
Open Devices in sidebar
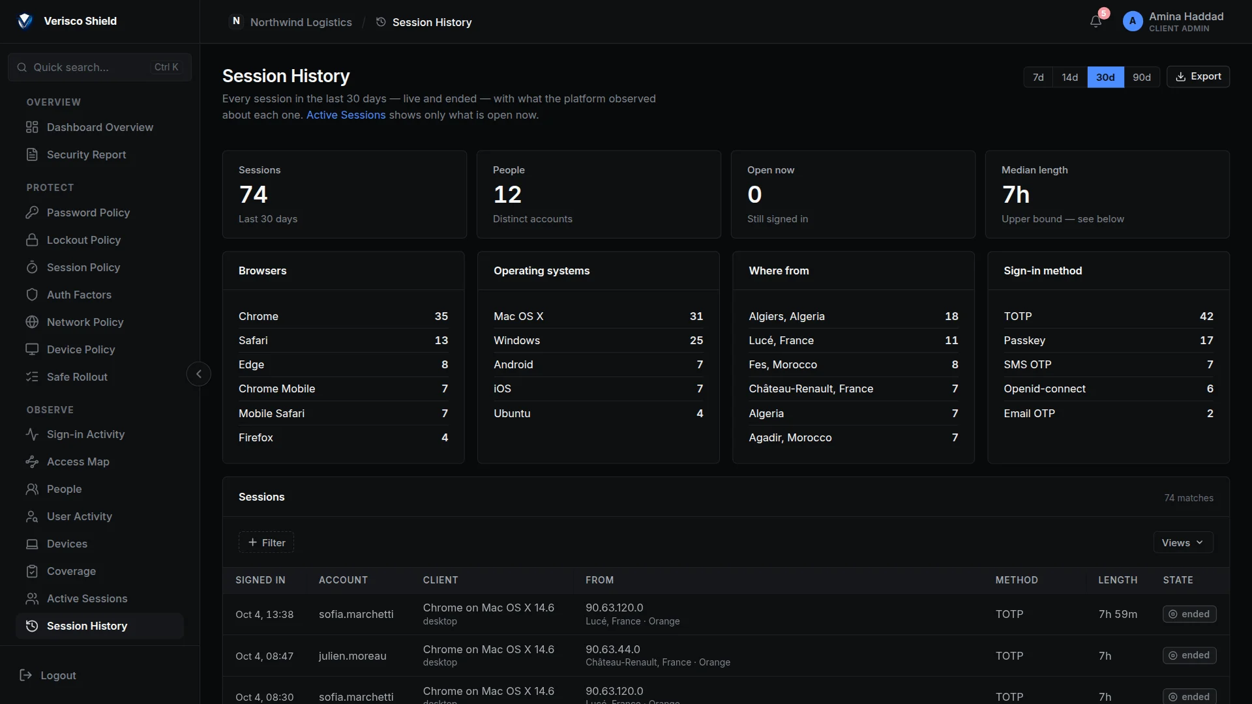pyautogui.click(x=100, y=544)
